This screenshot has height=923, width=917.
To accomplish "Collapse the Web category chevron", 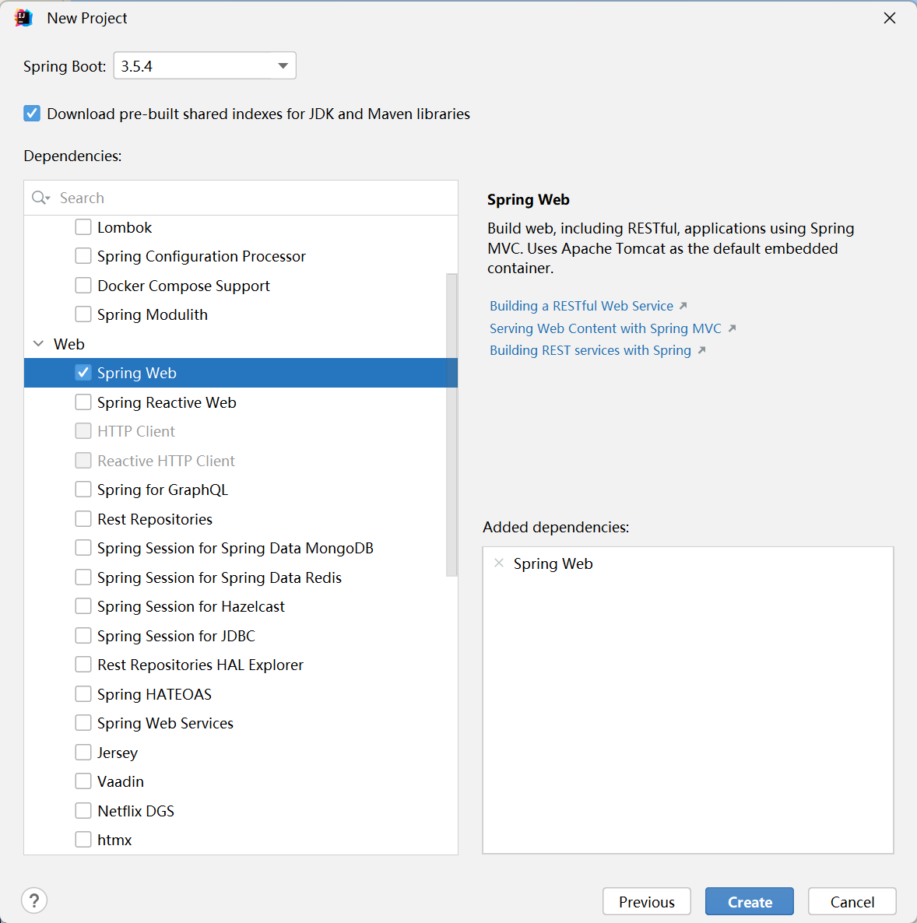I will (x=38, y=344).
